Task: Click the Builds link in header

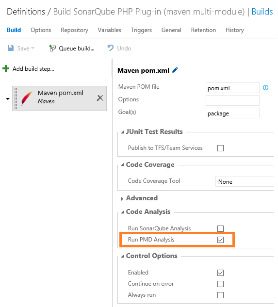Action: pos(262,12)
